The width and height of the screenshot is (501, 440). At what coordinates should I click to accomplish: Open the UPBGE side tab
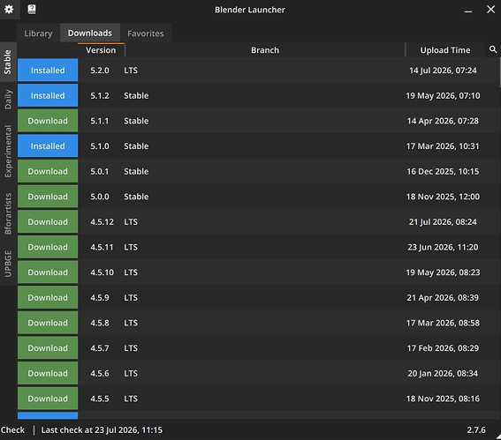point(8,264)
